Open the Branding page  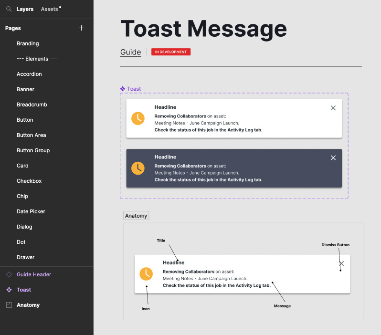[x=28, y=43]
